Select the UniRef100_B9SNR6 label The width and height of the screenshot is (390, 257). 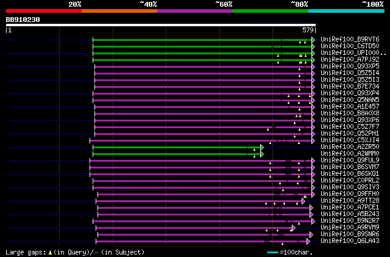[x=350, y=234]
